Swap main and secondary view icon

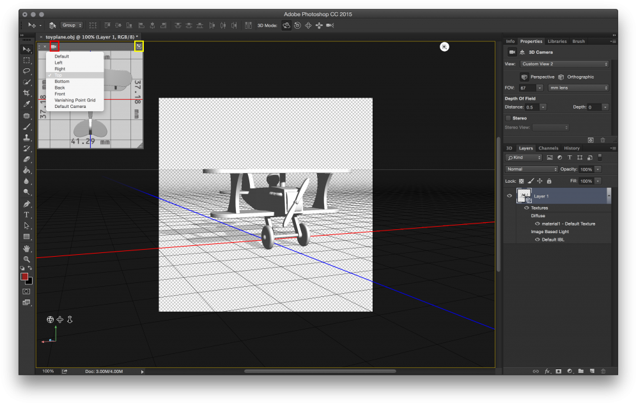point(139,47)
